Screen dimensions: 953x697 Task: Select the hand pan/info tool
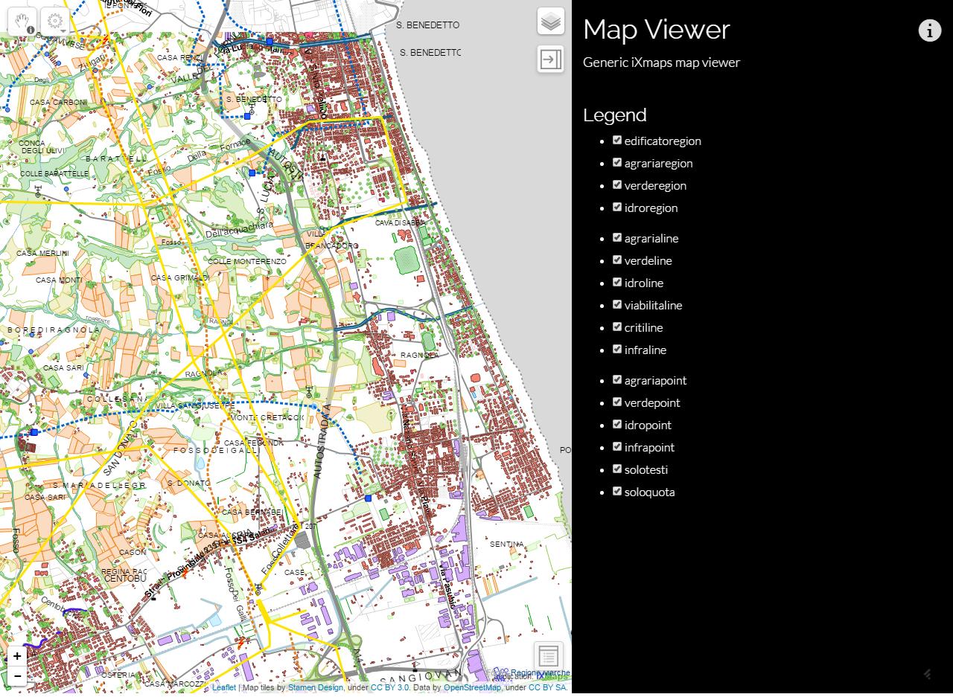(x=22, y=22)
